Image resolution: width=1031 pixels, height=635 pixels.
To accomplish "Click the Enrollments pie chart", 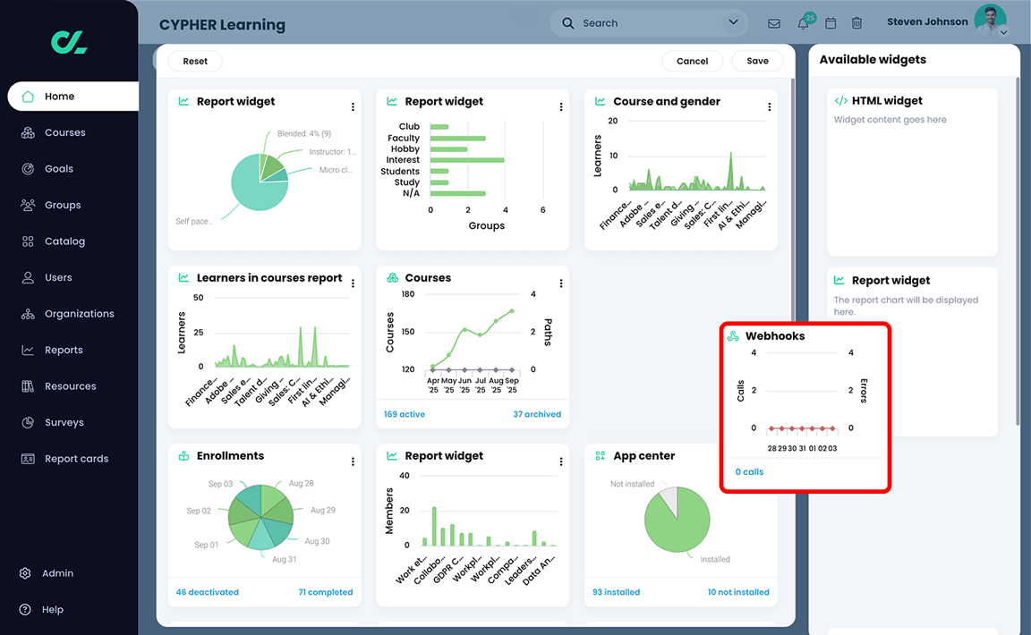I will (x=261, y=517).
